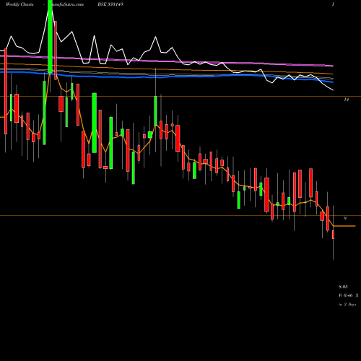Click the last red candlestick at the far right

point(334,235)
